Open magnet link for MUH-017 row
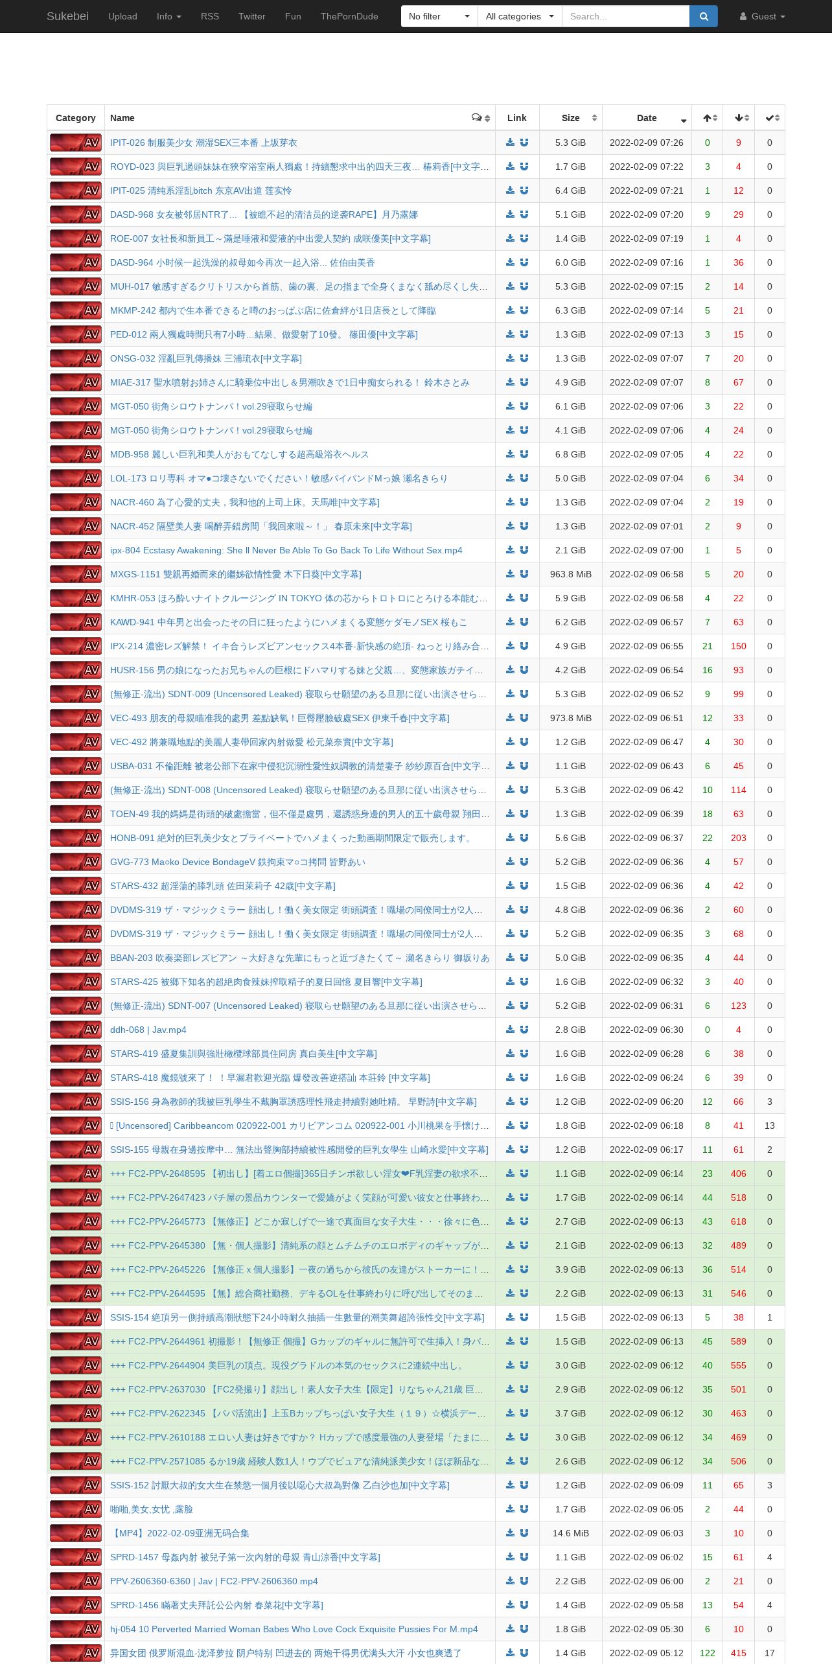 point(524,286)
